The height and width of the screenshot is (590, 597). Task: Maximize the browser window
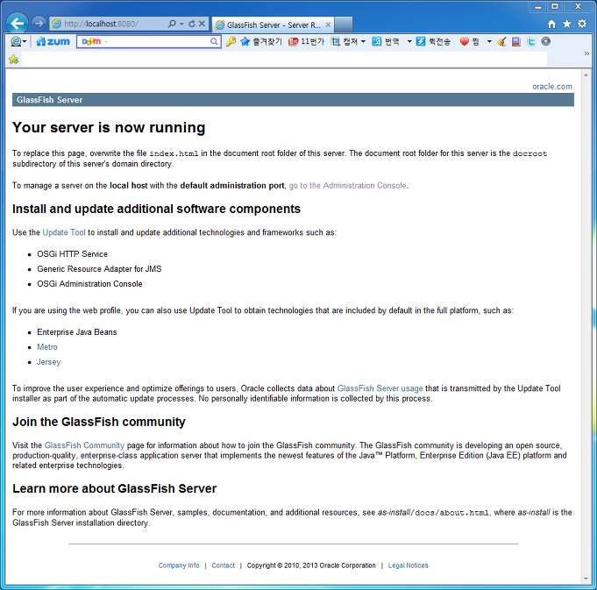tap(555, 6)
